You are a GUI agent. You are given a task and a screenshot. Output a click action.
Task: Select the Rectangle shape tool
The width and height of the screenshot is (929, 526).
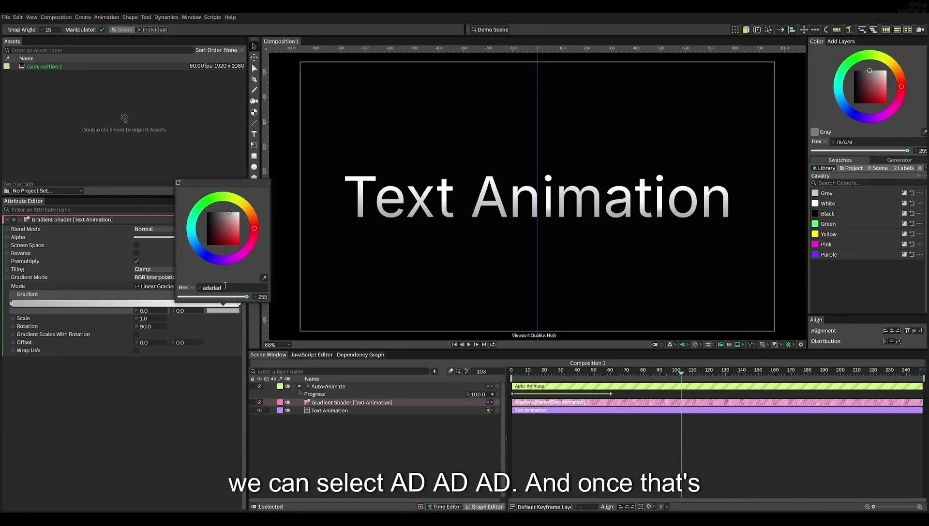254,156
